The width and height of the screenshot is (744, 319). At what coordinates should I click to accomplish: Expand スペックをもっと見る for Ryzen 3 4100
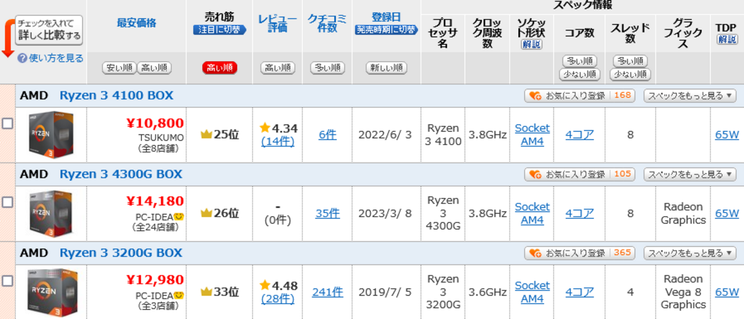pos(690,95)
